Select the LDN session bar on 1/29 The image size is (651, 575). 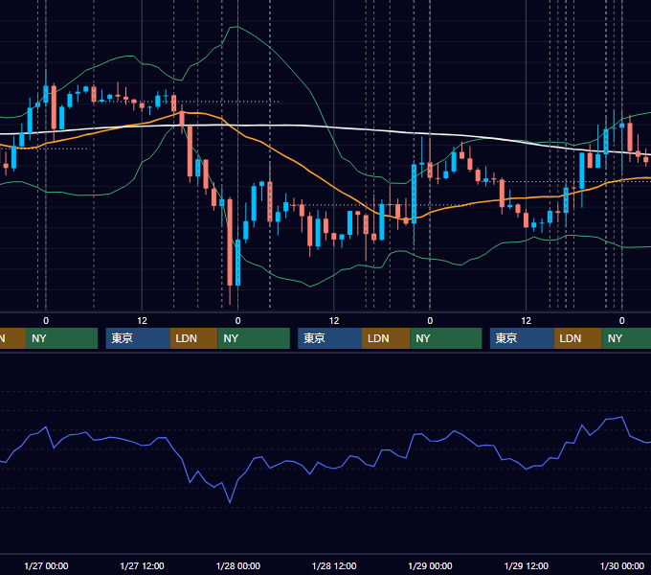(x=578, y=338)
